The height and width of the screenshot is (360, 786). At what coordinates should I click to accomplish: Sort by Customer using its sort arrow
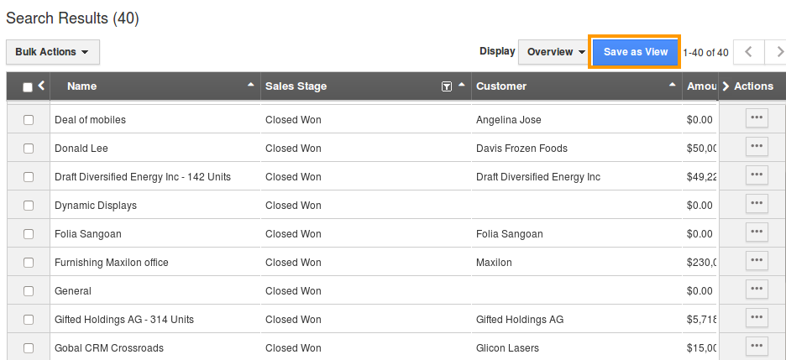(673, 86)
